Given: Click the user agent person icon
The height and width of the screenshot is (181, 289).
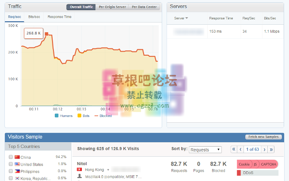Looking at the screenshot, I should click(x=80, y=176).
